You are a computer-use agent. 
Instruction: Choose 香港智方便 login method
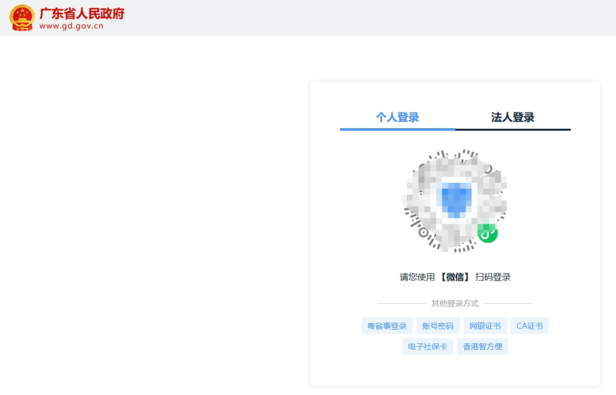click(483, 346)
